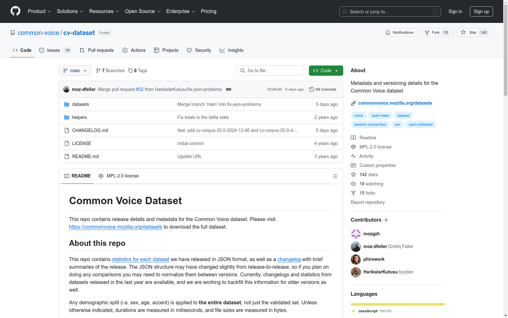
Task: Click the link icon beside commonvoice URL
Action: [x=353, y=103]
